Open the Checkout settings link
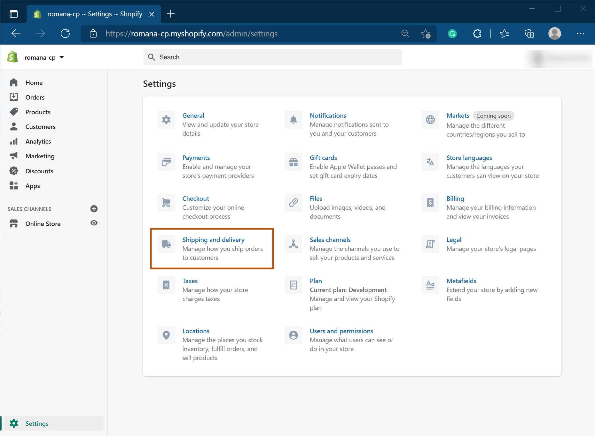This screenshot has width=595, height=436. 196,199
